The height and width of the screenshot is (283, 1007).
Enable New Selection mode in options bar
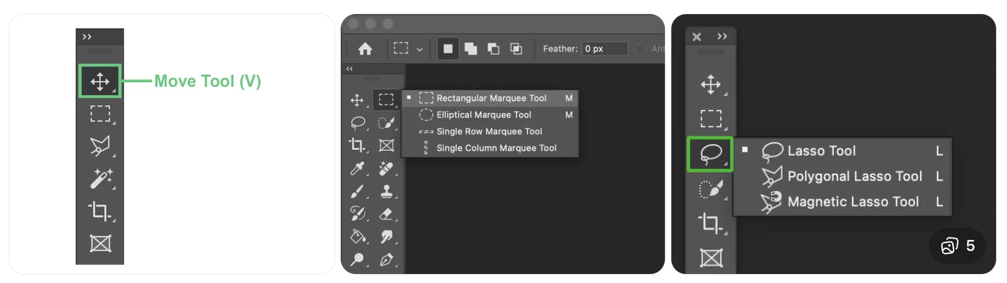pyautogui.click(x=448, y=49)
